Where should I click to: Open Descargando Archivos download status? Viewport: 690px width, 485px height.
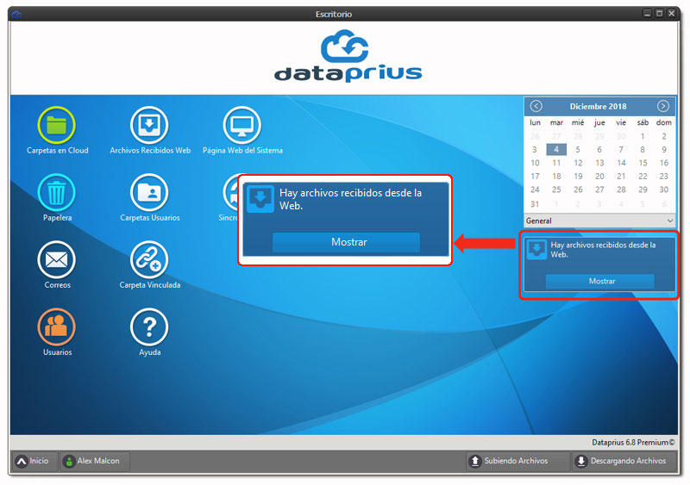point(624,461)
